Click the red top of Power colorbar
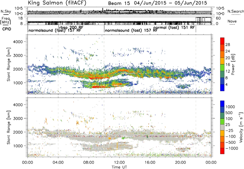Viewport: 244px width, 169px height. [x=222, y=41]
